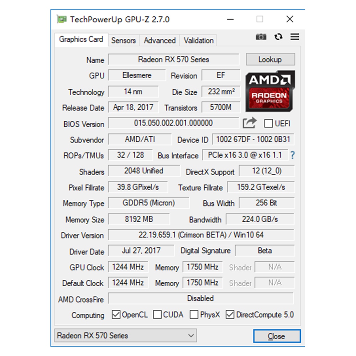Toggle the OpenCL checkbox
356x356 pixels.
pyautogui.click(x=116, y=315)
